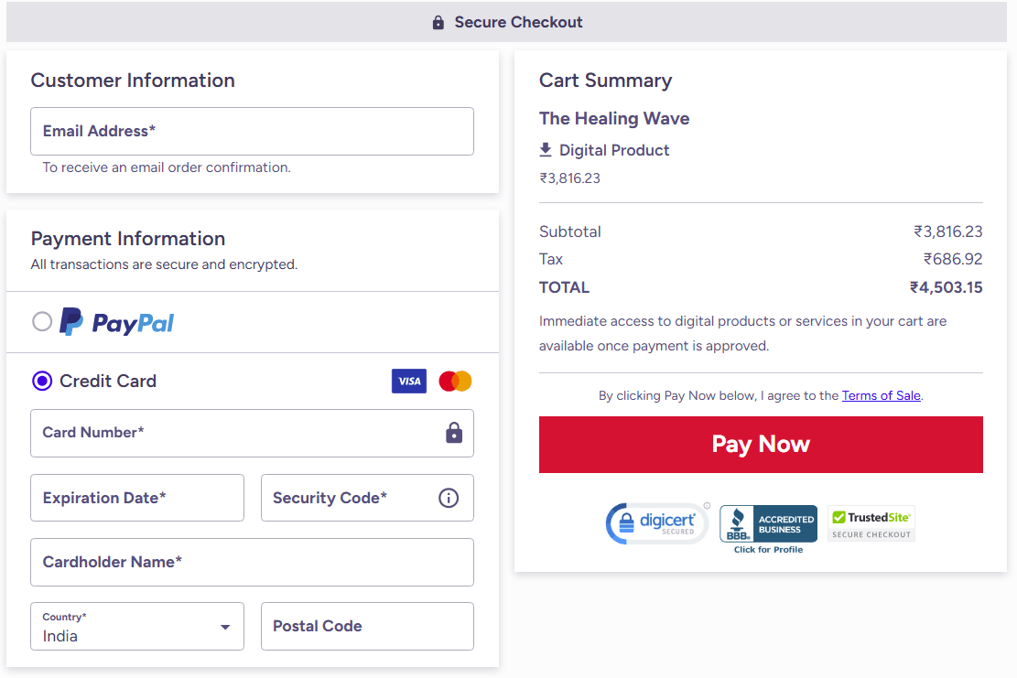1017x678 pixels.
Task: Click the Secure Checkout padlock icon
Action: pyautogui.click(x=438, y=23)
